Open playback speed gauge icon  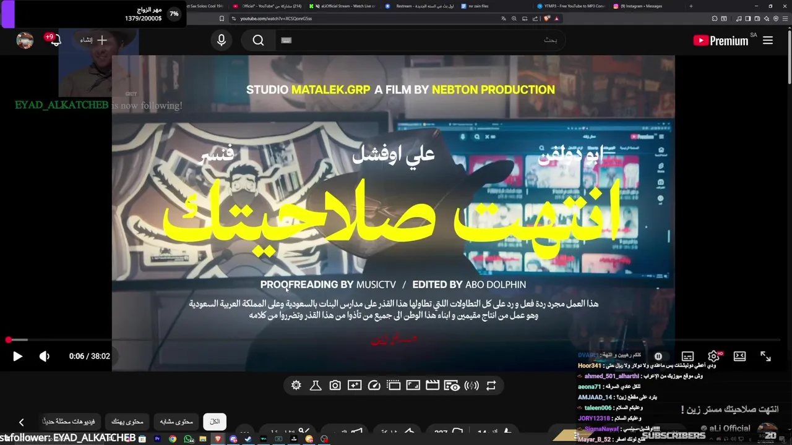click(374, 385)
